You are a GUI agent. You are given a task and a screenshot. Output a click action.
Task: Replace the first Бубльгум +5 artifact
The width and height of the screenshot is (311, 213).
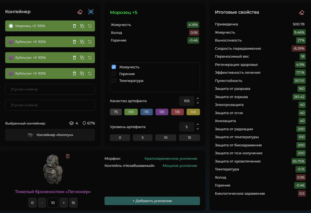click(90, 42)
